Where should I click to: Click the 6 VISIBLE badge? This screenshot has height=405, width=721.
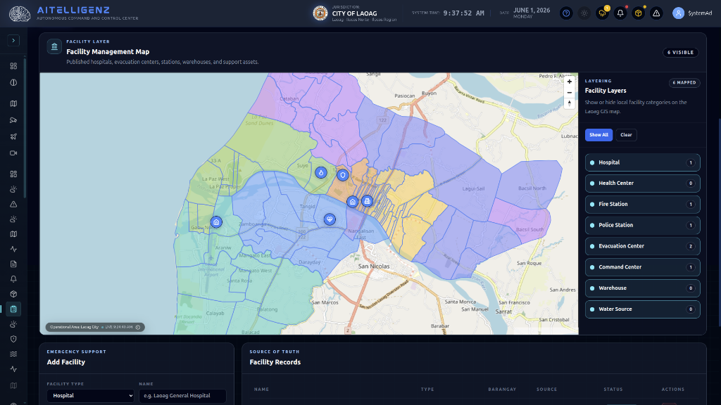[x=681, y=52]
